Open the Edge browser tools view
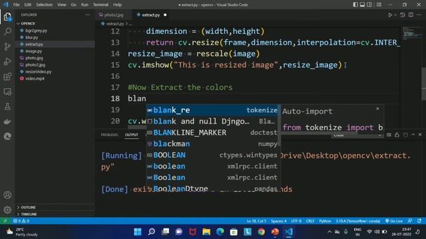Screen dimensions: 426x239 click(7, 136)
